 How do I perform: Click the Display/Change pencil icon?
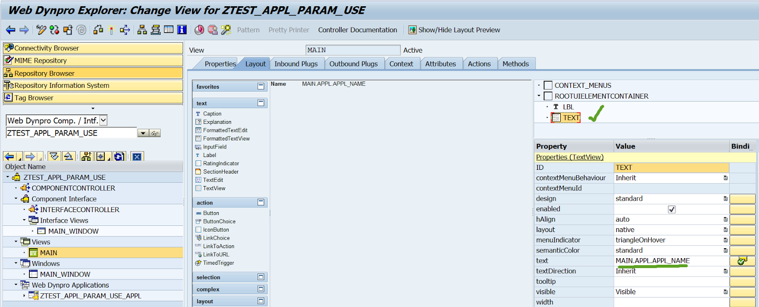[x=41, y=30]
